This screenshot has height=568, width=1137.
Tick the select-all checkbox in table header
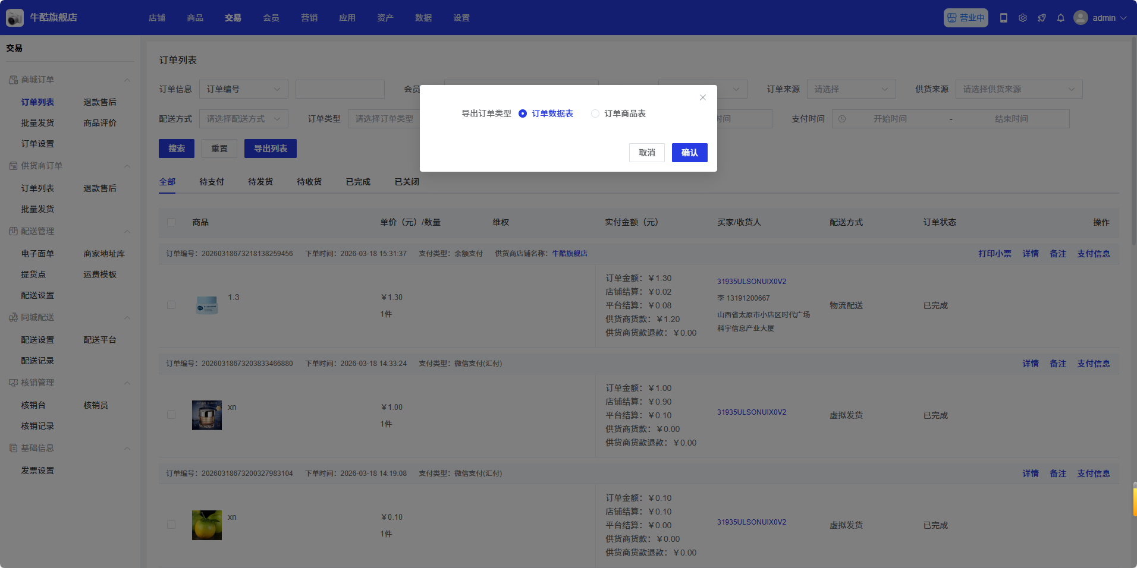[171, 222]
